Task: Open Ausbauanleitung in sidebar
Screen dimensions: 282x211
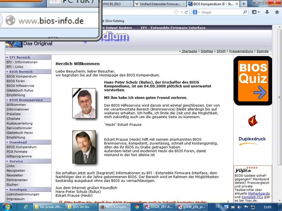Action: 19,123
